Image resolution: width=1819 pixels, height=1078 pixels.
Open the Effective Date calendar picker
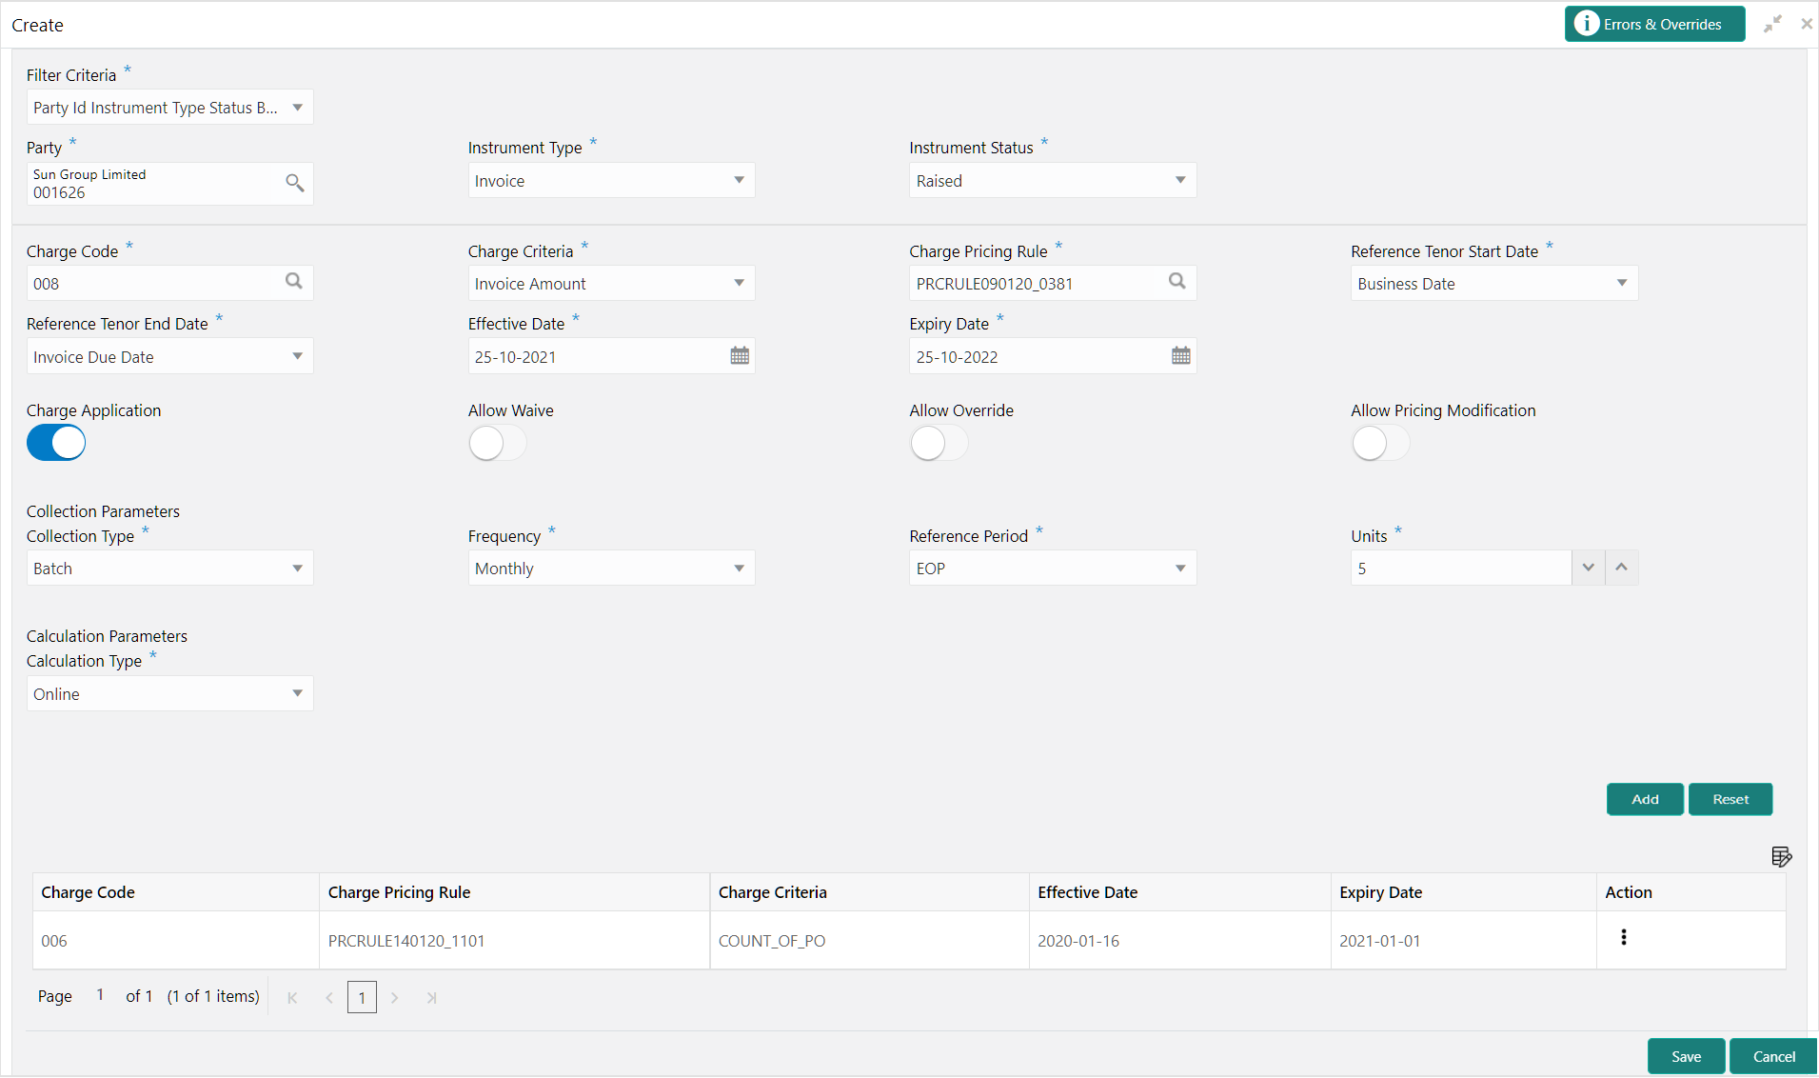tap(740, 356)
